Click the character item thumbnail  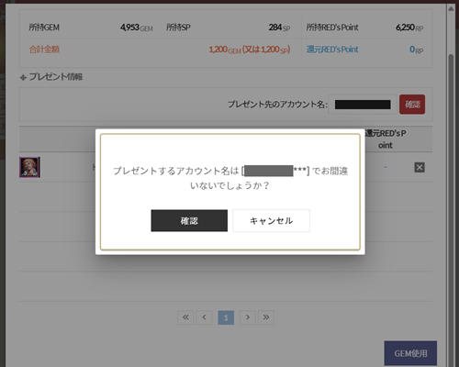pos(29,167)
